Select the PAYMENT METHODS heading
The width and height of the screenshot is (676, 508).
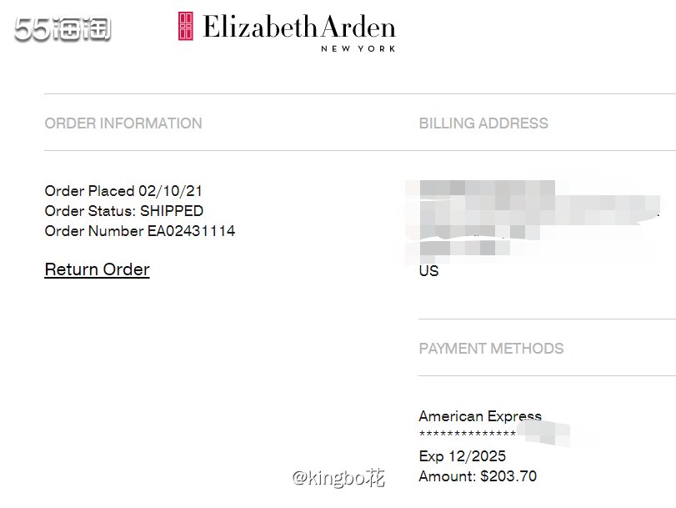coord(491,349)
